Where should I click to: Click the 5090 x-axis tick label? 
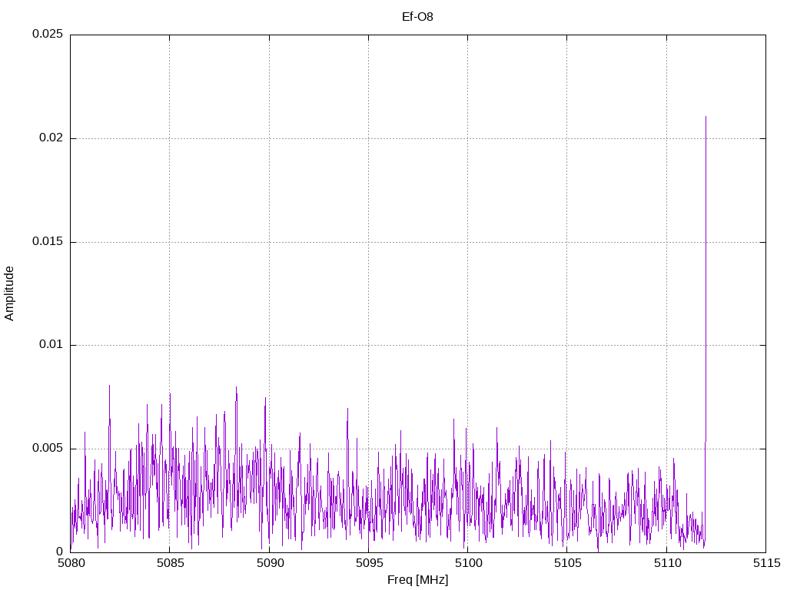click(x=270, y=563)
